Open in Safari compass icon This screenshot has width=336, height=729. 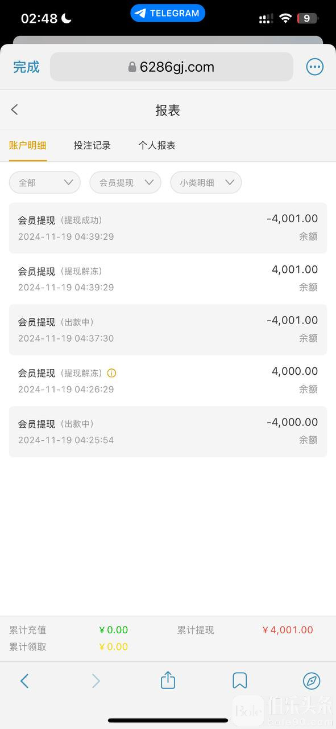click(x=312, y=681)
